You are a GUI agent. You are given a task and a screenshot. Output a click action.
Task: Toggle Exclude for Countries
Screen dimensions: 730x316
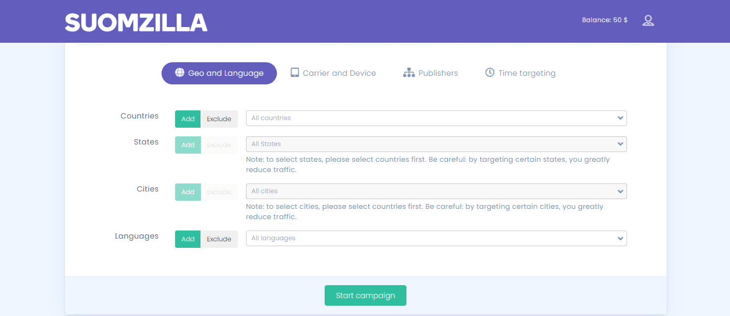click(x=219, y=119)
